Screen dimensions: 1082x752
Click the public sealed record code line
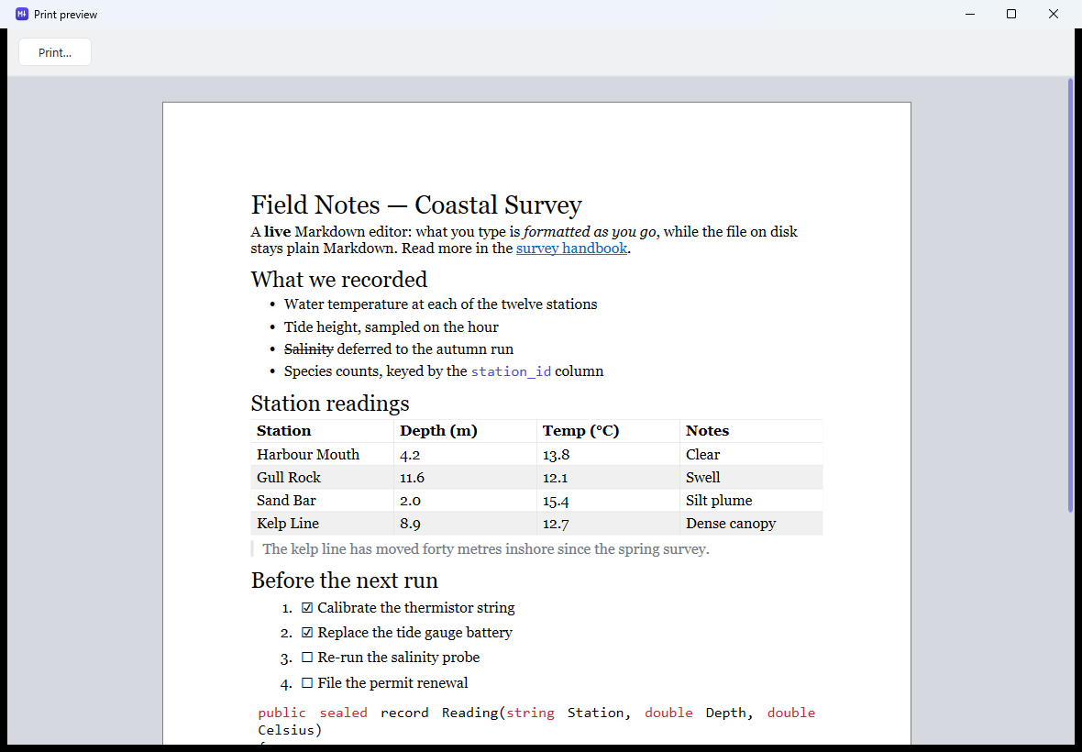pyautogui.click(x=536, y=713)
